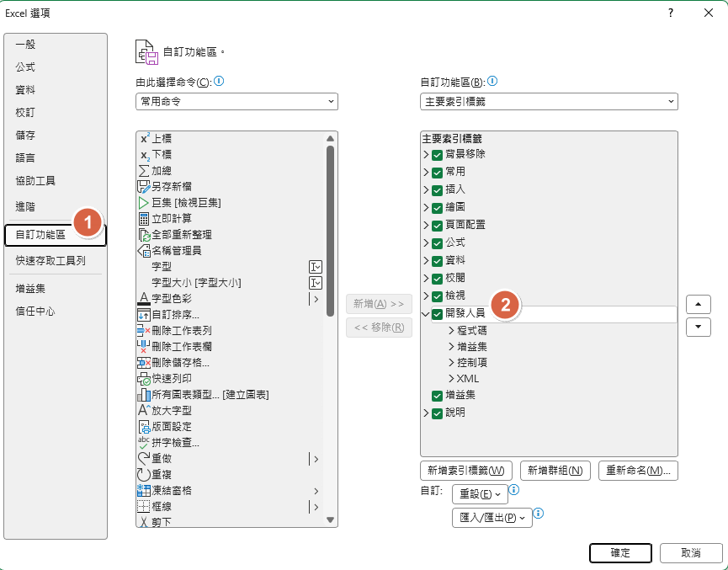Click the 字型色彩 letter A icon

144,299
